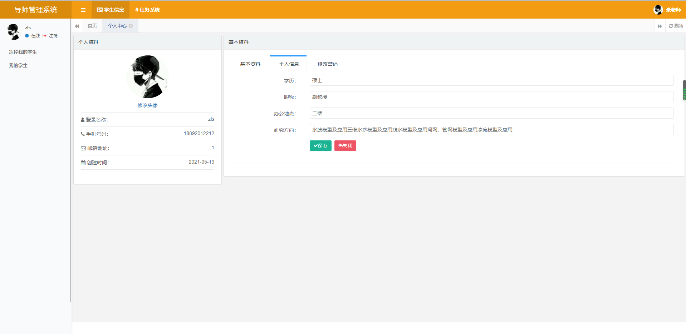Click the 导师管理系统 logo title
Image resolution: width=686 pixels, height=334 pixels.
pos(36,10)
